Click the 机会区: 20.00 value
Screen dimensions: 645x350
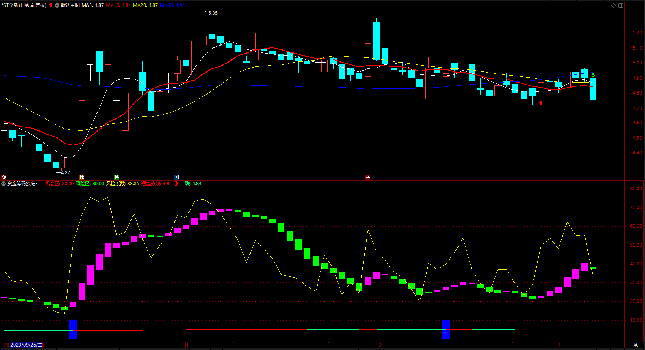pyautogui.click(x=59, y=184)
